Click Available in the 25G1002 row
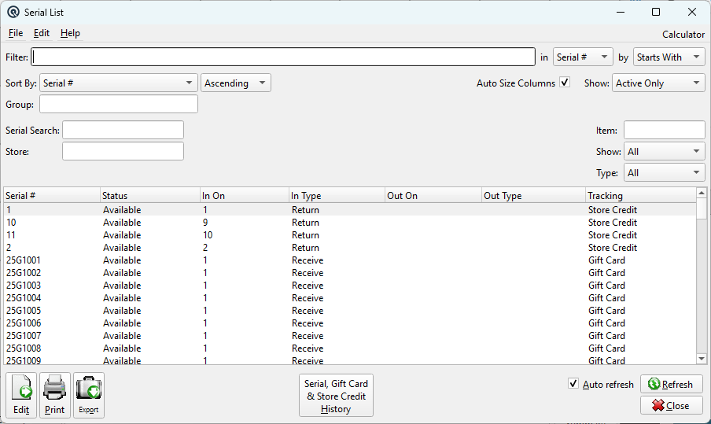Screen dimensions: 711x424 point(122,272)
